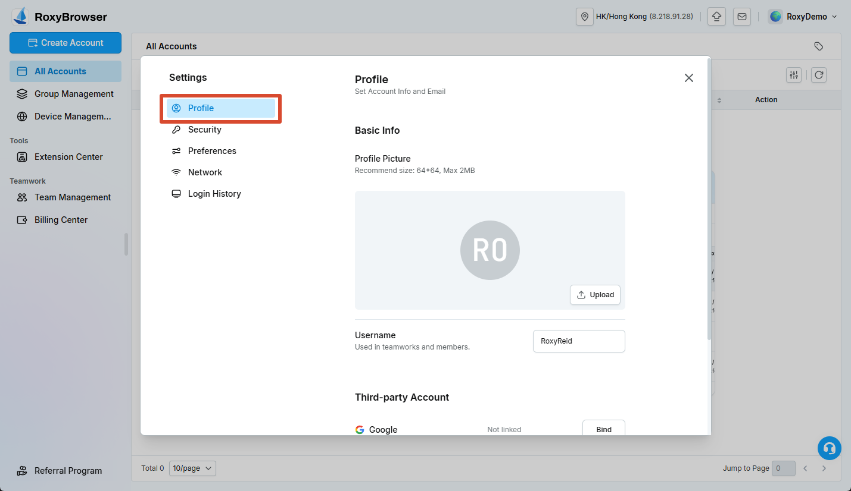This screenshot has height=491, width=851.
Task: Click the Login History monitor icon
Action: click(x=176, y=194)
